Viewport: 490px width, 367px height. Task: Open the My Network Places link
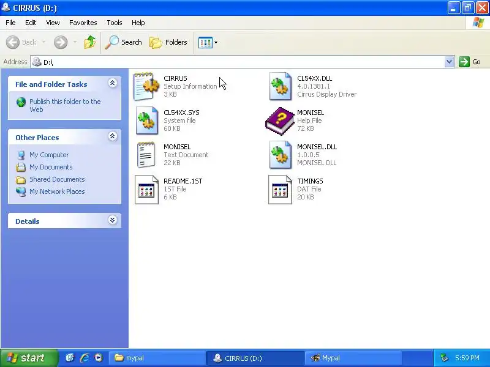[57, 191]
